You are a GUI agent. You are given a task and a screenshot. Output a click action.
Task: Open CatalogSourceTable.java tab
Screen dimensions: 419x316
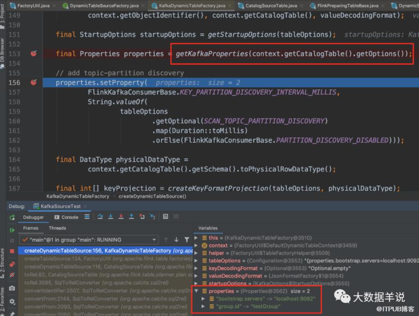tap(271, 5)
